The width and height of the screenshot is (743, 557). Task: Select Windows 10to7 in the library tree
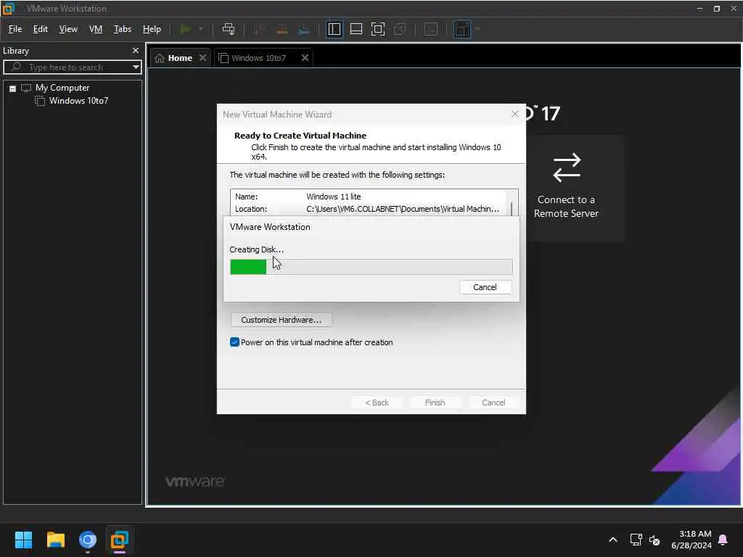78,100
